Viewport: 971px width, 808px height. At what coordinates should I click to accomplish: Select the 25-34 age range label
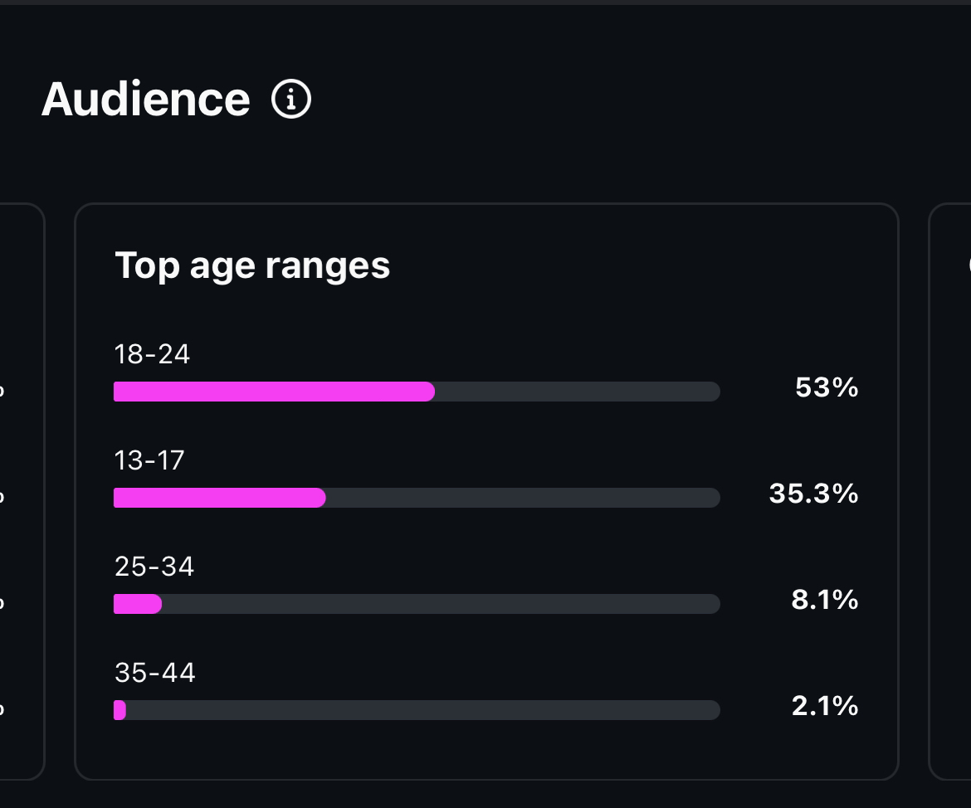(154, 567)
